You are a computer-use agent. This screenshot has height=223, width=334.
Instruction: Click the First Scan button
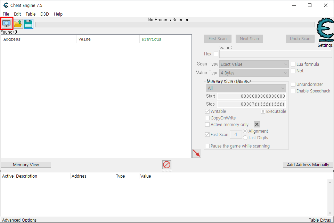pos(218,39)
